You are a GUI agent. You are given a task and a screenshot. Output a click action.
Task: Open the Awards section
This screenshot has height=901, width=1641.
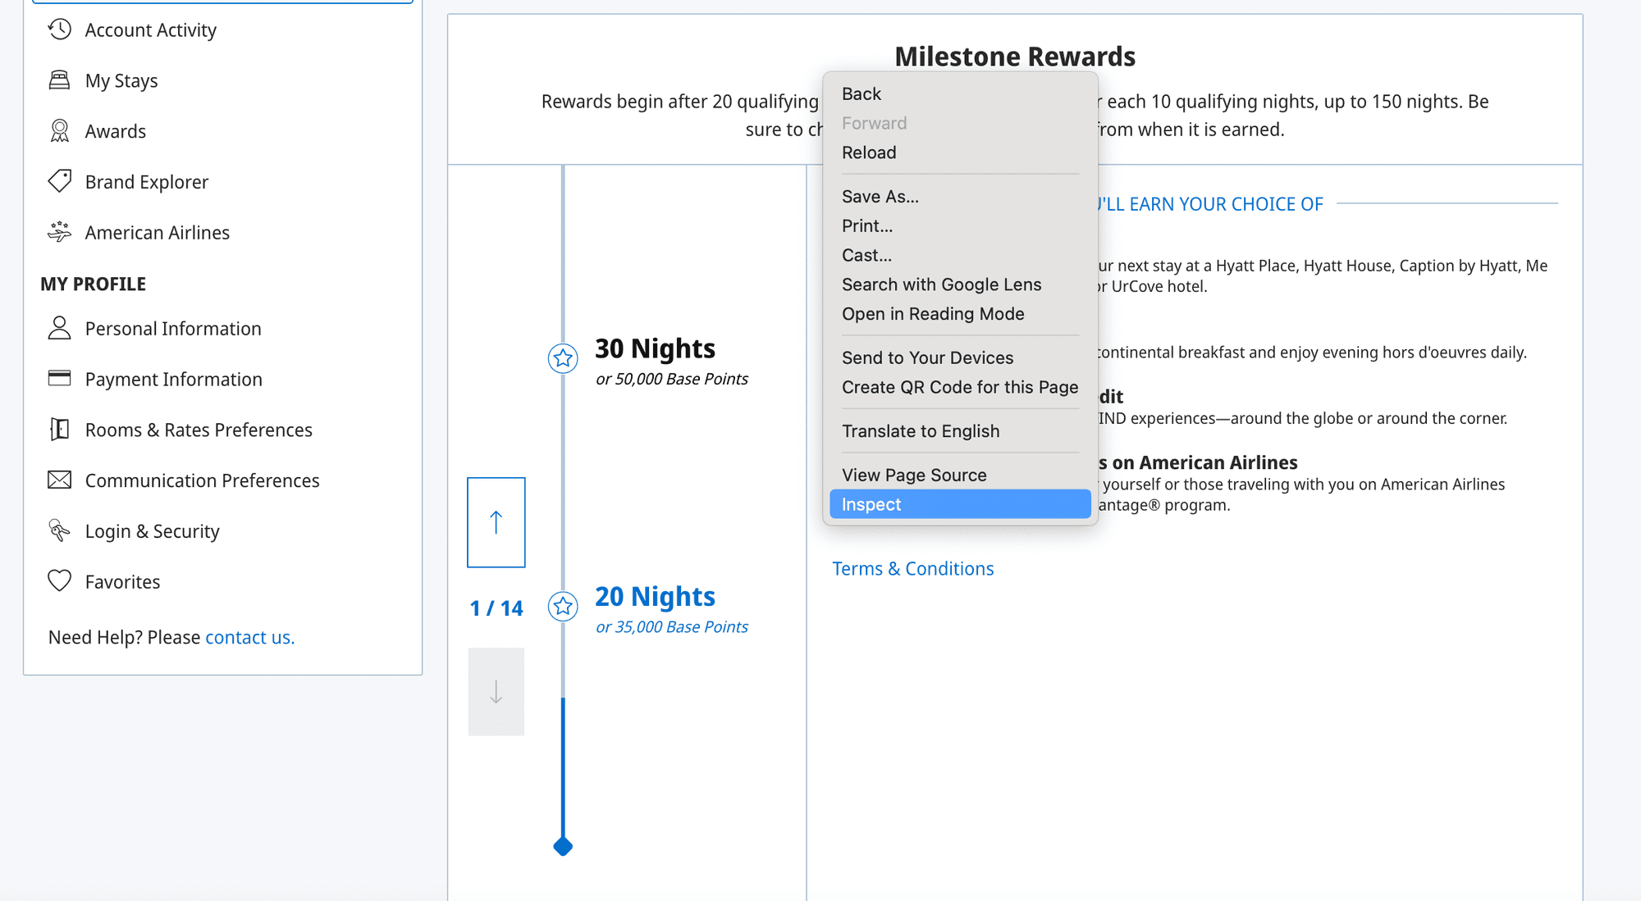116,131
